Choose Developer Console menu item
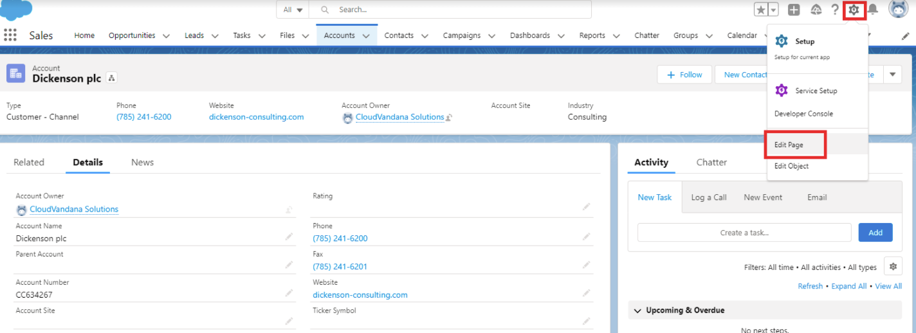This screenshot has width=916, height=333. [x=818, y=114]
